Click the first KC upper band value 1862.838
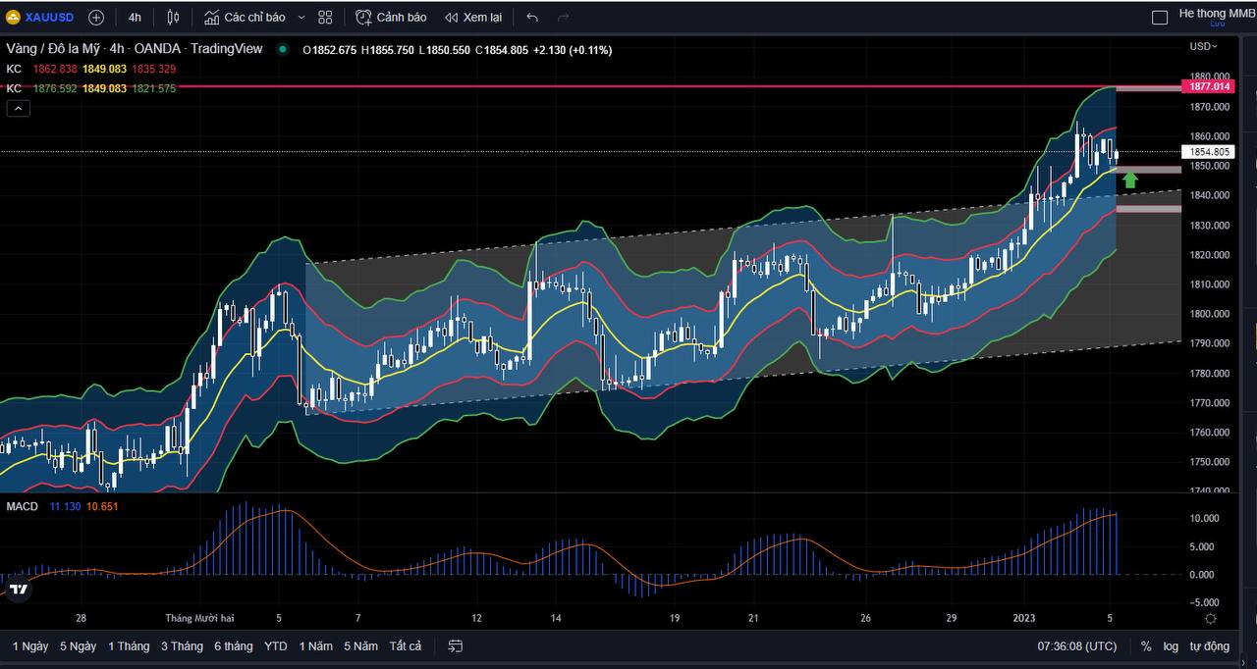The height and width of the screenshot is (669, 1257). click(54, 69)
